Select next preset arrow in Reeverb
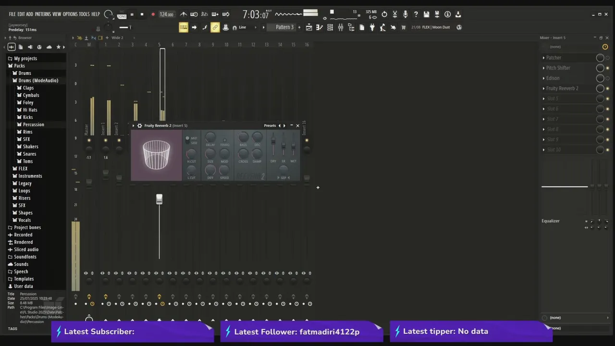 [x=284, y=125]
